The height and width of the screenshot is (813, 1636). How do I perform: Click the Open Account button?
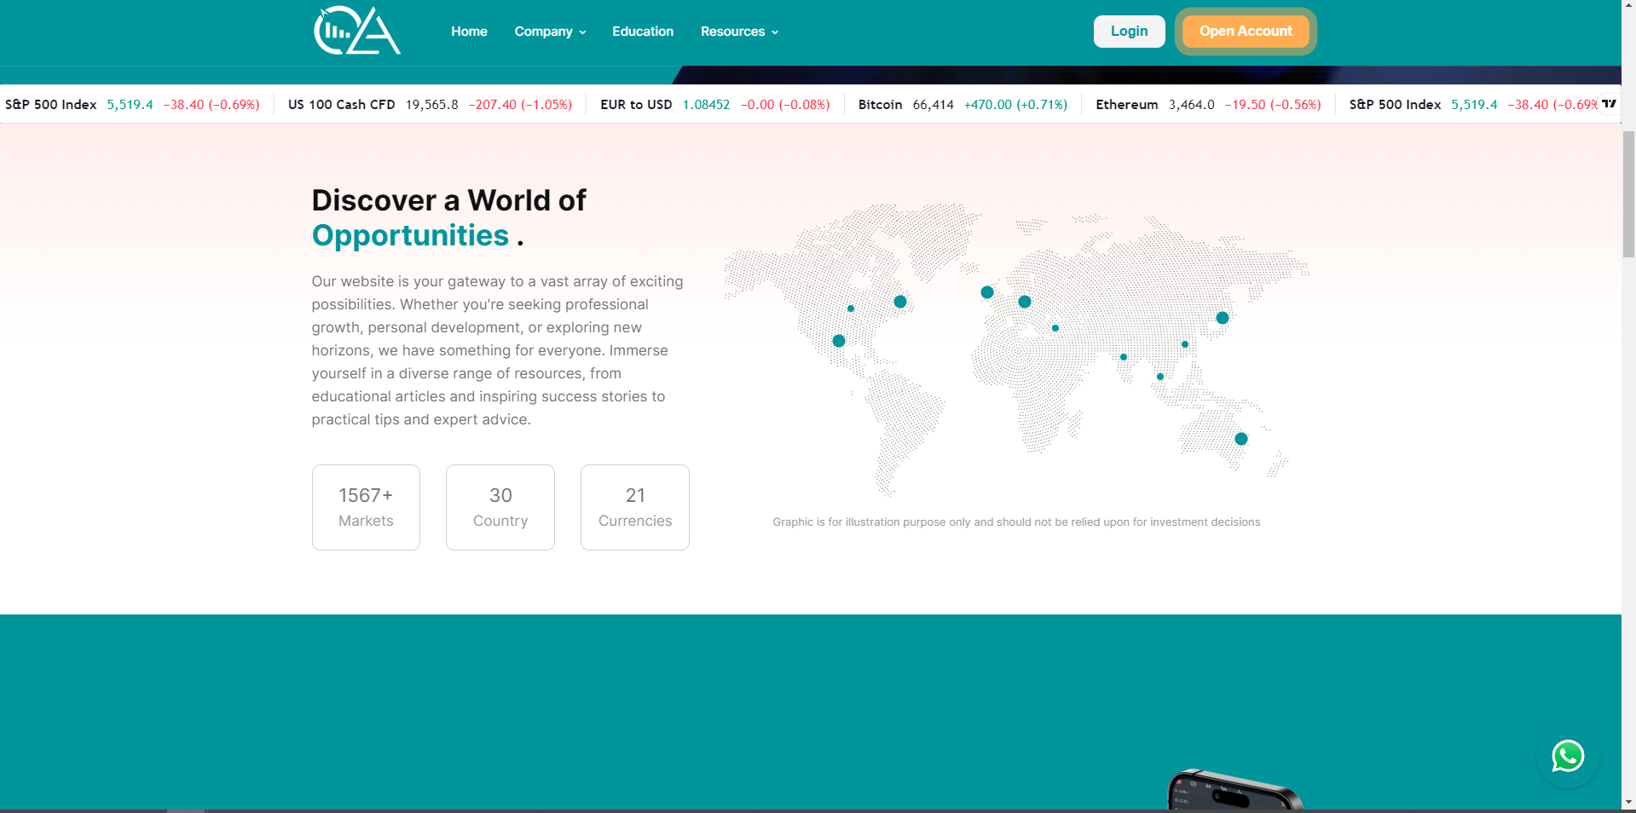1245,32
